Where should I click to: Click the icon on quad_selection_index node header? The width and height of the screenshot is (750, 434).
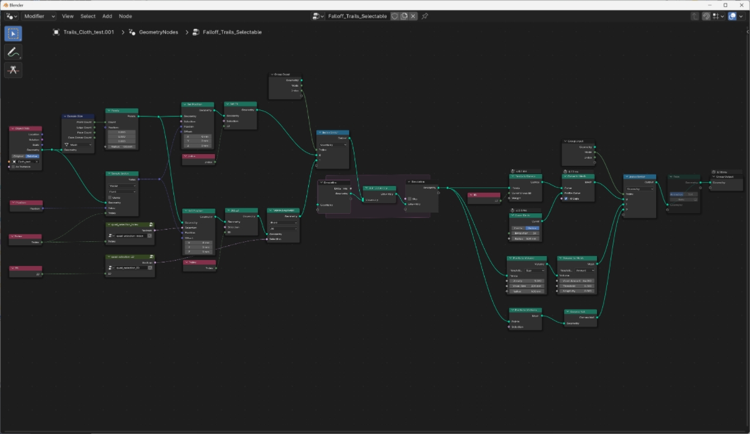151,224
